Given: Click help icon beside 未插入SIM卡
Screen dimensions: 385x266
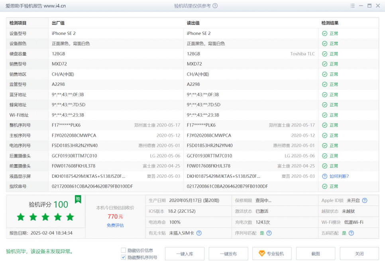Looking at the screenshot, I should (199, 233).
